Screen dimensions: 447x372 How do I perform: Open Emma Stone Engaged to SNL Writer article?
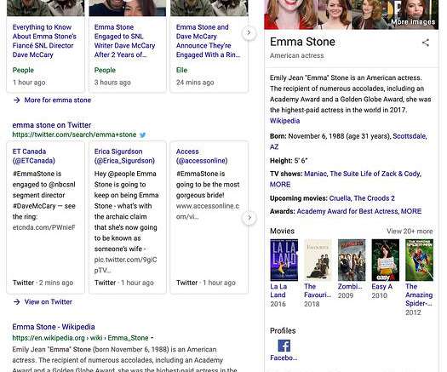pos(124,41)
